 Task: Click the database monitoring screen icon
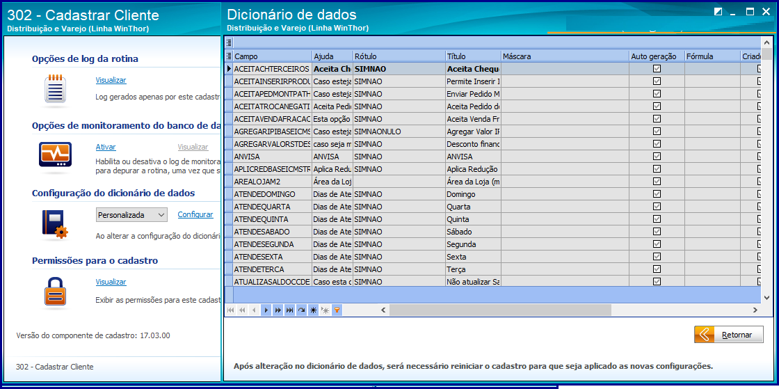click(x=55, y=155)
